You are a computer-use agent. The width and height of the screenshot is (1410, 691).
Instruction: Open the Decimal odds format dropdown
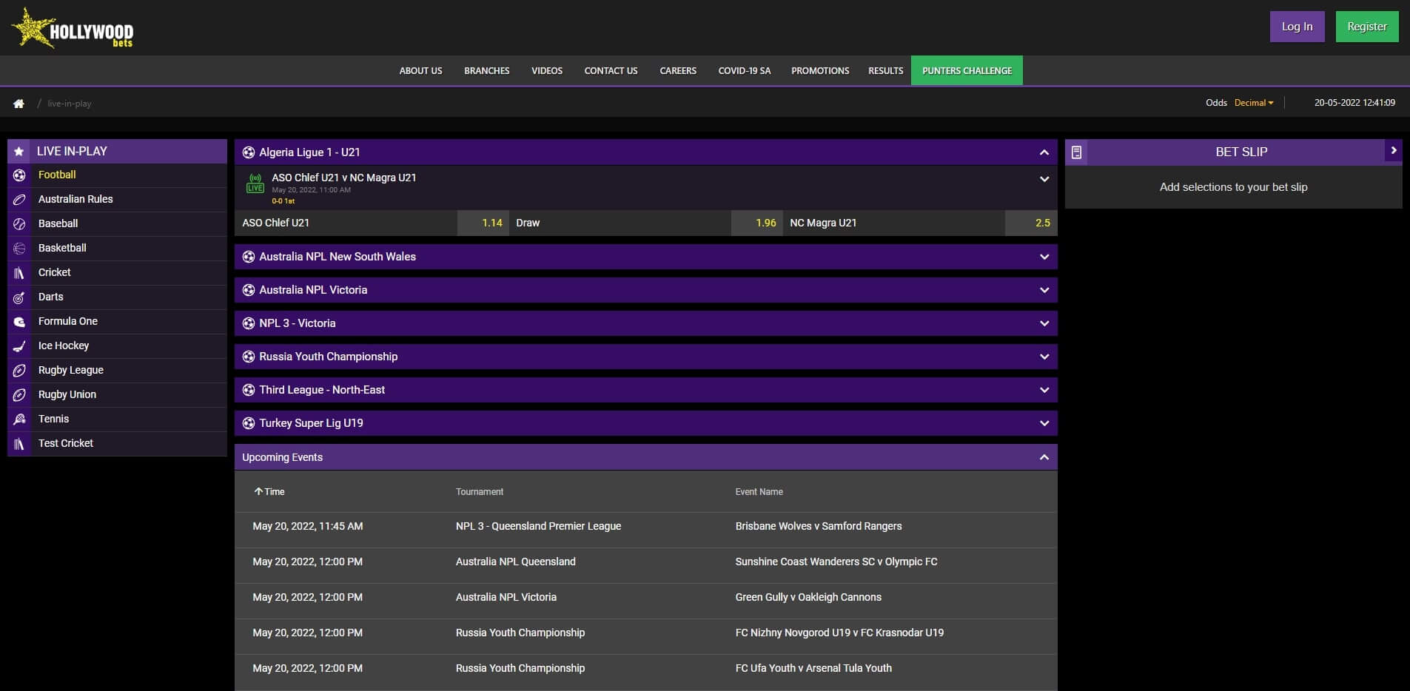point(1253,103)
